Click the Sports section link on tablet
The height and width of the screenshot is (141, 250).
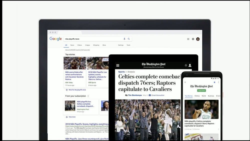click(121, 72)
